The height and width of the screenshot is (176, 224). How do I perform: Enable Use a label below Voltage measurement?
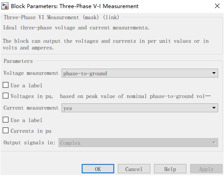point(5,85)
